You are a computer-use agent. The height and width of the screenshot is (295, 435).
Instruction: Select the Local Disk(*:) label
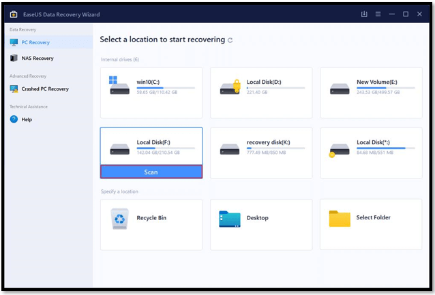point(373,142)
